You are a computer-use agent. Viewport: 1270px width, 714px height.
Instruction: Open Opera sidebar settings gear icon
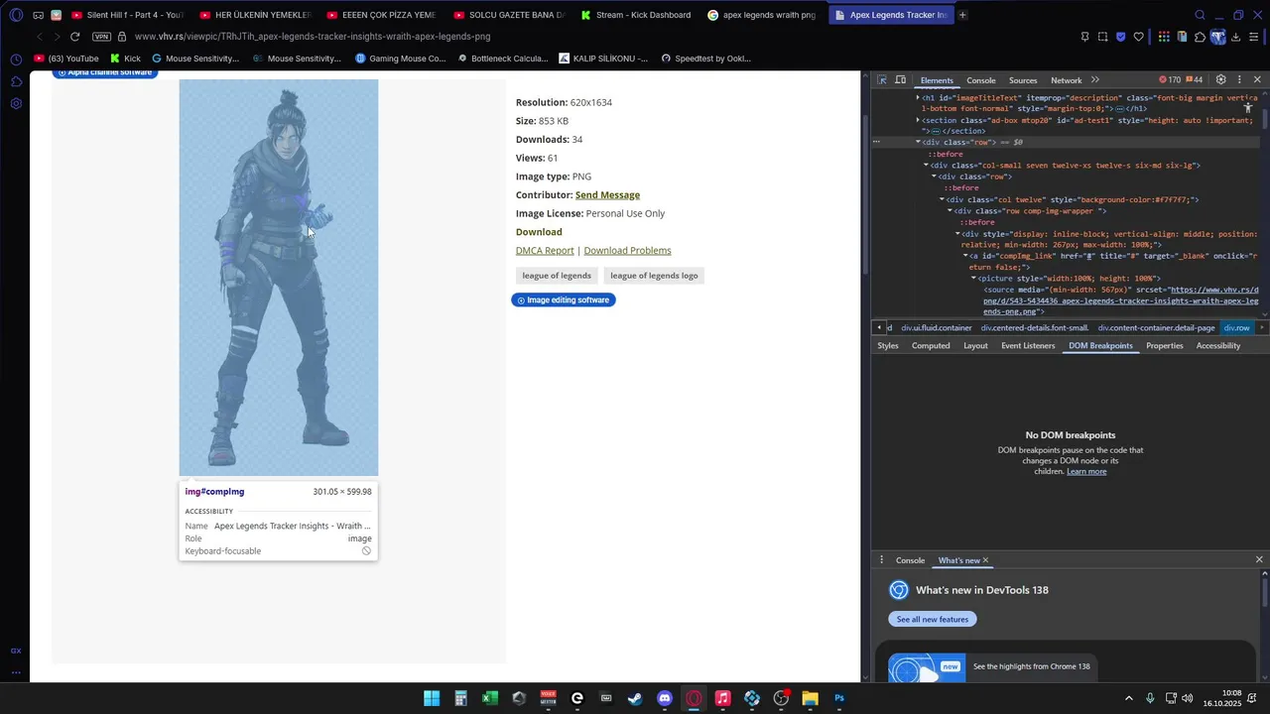coord(16,103)
